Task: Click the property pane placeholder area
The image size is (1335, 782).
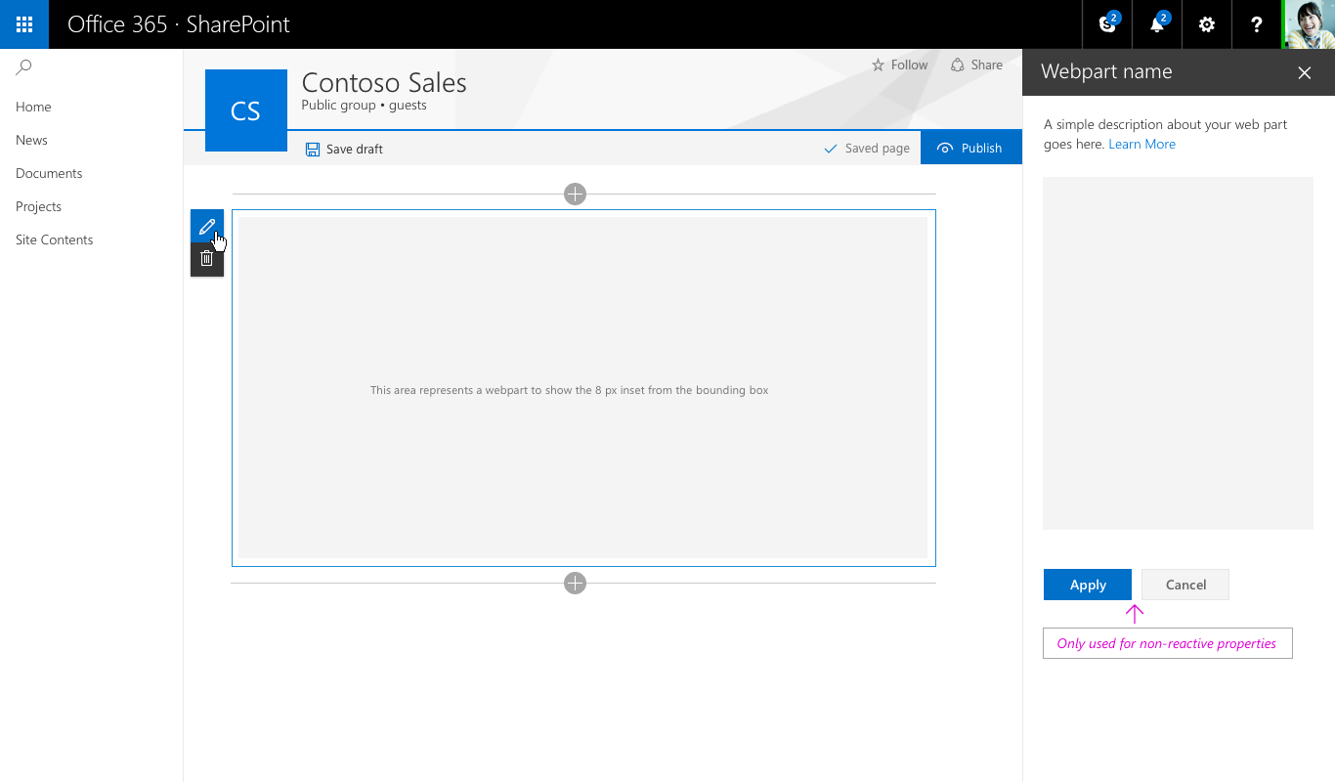Action: [x=1178, y=353]
